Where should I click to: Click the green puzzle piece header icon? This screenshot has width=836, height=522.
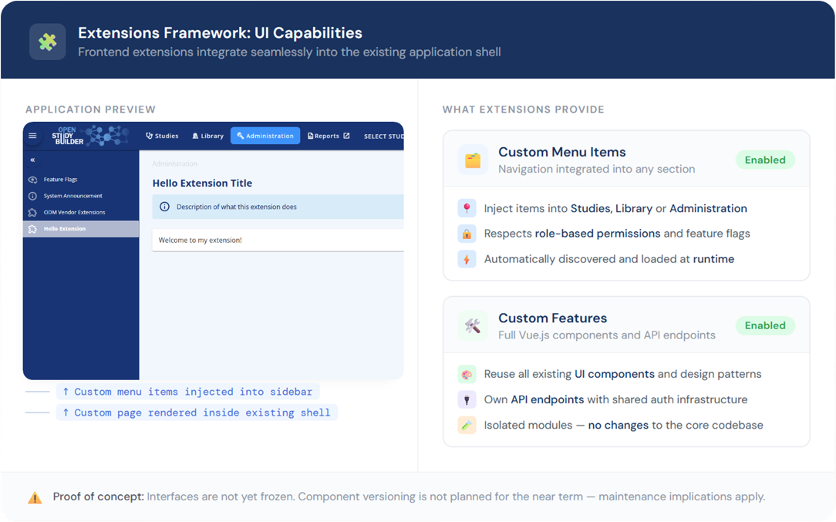click(47, 42)
